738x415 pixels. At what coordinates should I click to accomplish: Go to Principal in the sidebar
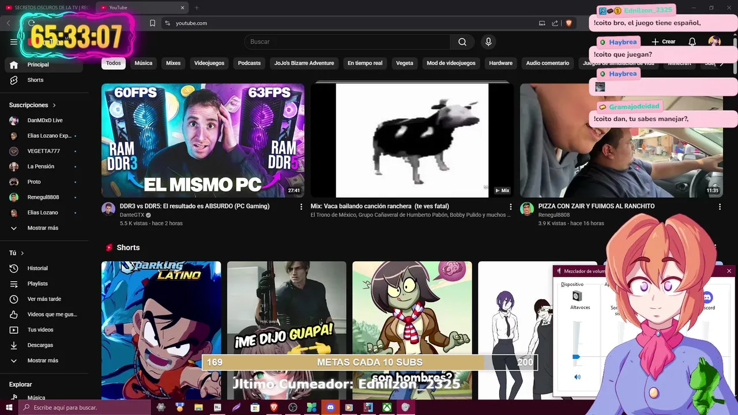pyautogui.click(x=44, y=65)
